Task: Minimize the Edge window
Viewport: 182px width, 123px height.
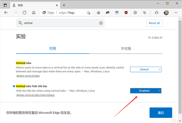Action: click(158, 3)
